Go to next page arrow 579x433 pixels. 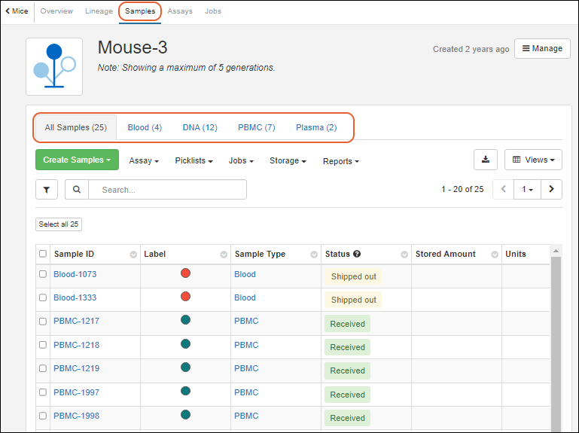[552, 190]
